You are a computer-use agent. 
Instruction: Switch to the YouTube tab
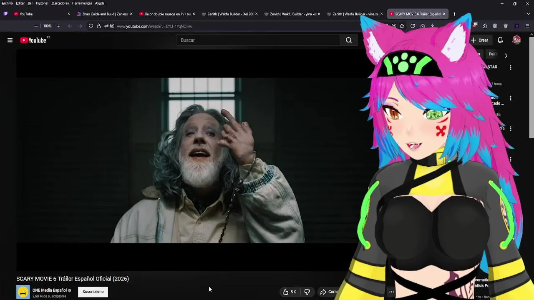[42, 14]
